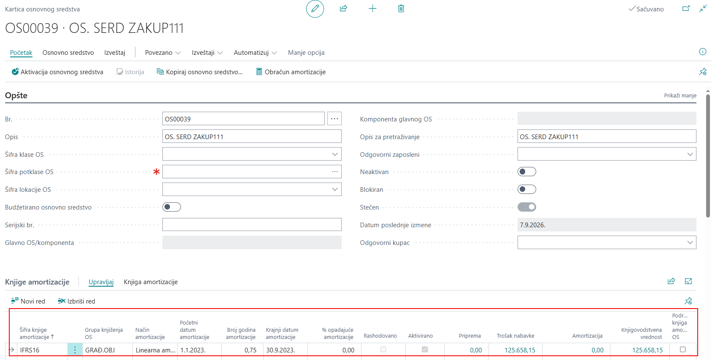
Task: Toggle the Neaktivan switch
Action: coord(527,172)
